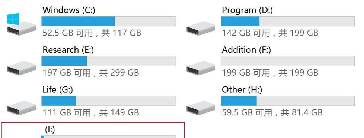
Task: Click the Research (E:) storage usage bar
Action: (x=108, y=61)
